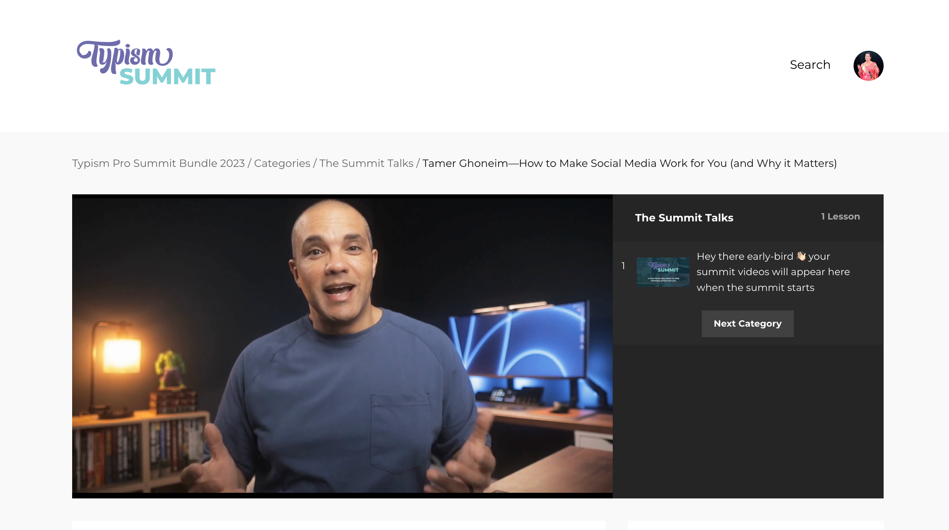This screenshot has width=949, height=530.
Task: Open the user profile avatar menu
Action: 868,66
